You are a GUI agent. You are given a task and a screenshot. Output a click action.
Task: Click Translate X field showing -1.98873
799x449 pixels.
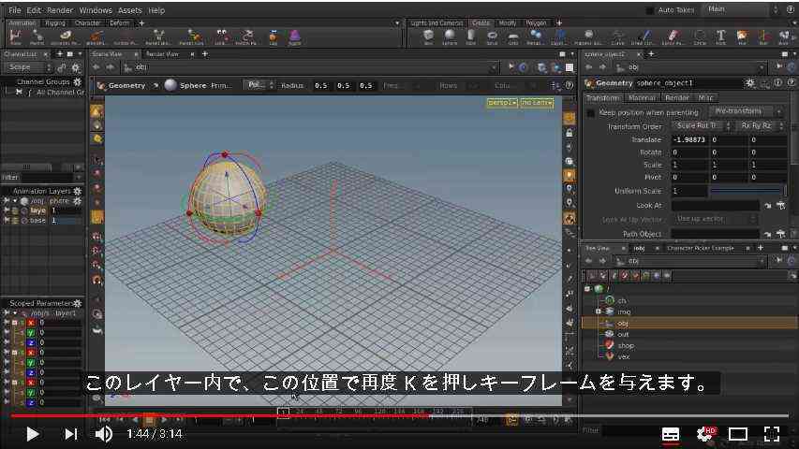click(x=688, y=139)
